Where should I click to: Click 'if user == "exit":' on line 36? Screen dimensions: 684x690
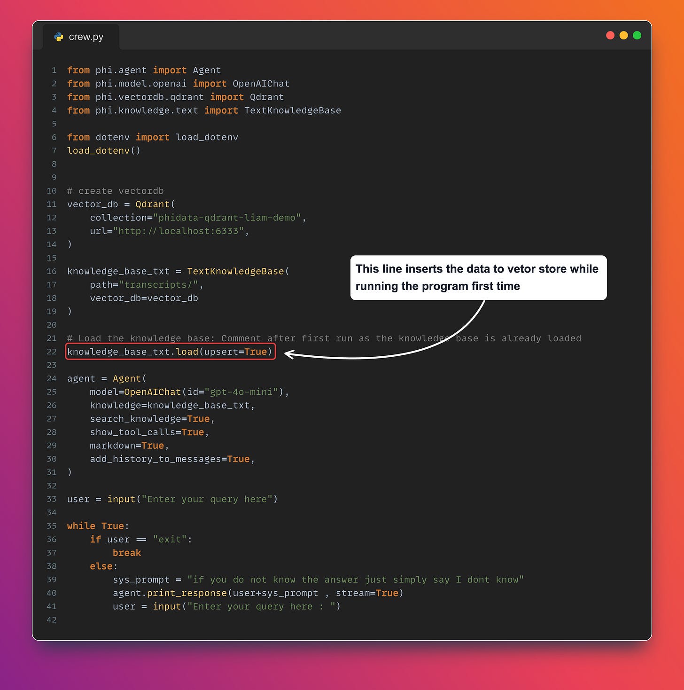pos(141,539)
